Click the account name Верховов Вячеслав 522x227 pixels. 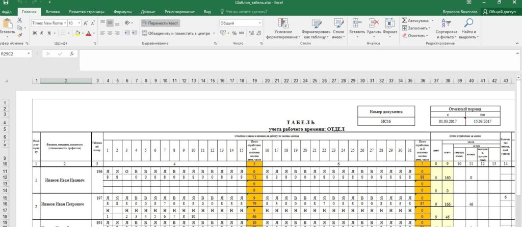coord(460,12)
